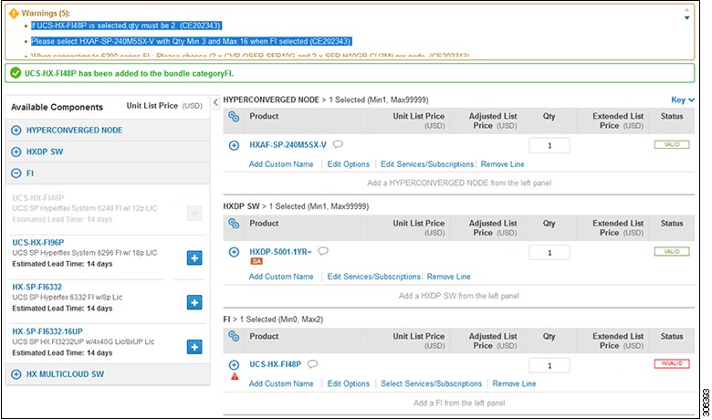Click comment bubble beside HXDP-S001-1YR=

pos(322,251)
